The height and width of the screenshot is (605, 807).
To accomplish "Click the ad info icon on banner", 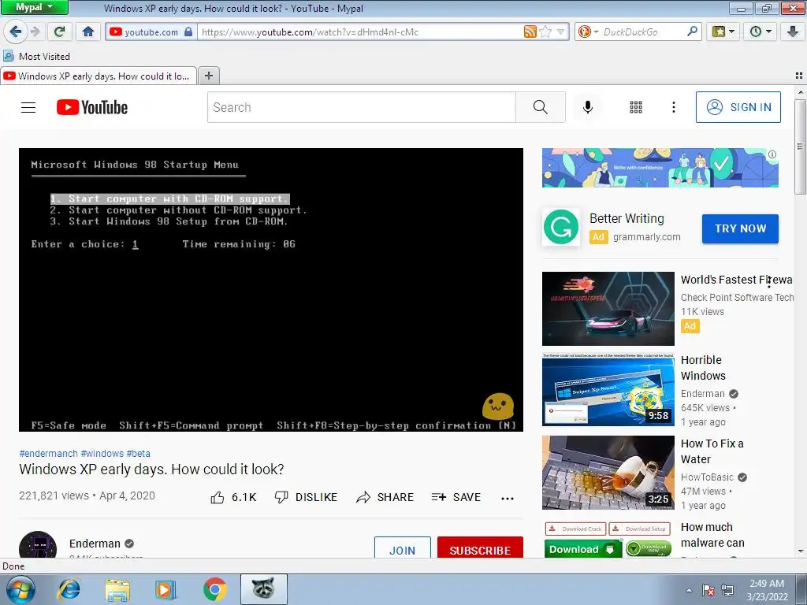I will pos(772,154).
